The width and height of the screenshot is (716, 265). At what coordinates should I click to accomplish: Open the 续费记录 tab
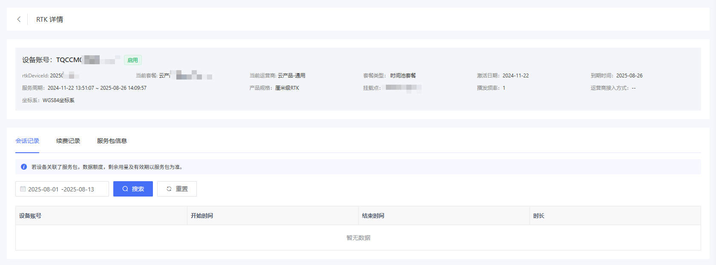coord(68,141)
